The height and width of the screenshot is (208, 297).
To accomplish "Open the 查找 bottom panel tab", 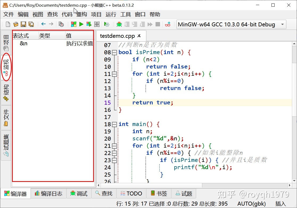I will [104, 194].
